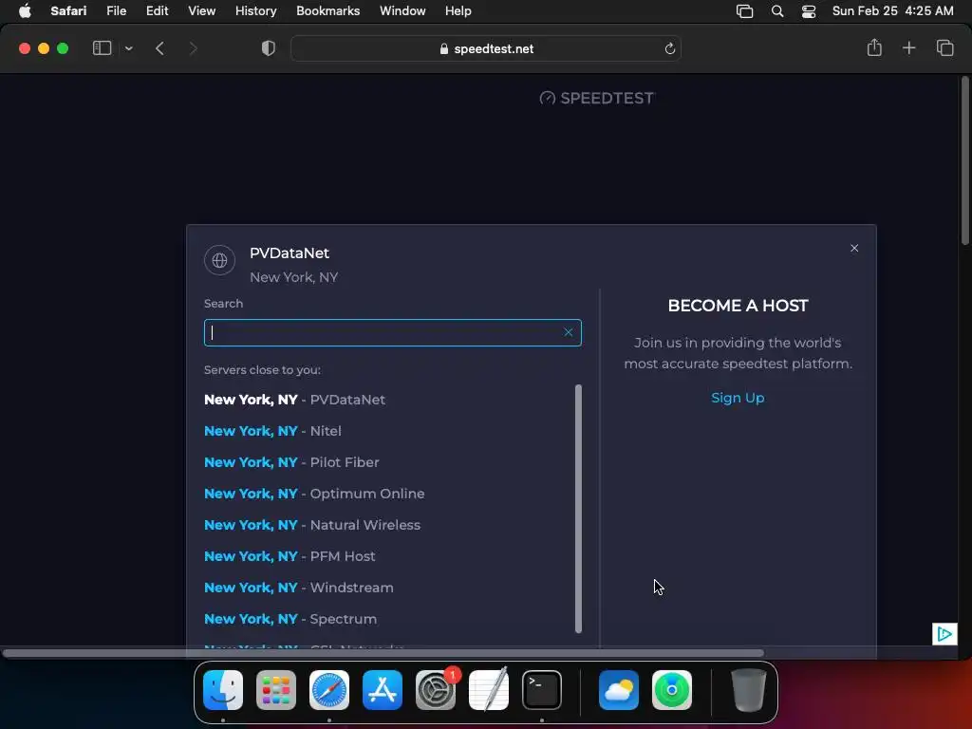This screenshot has width=972, height=729.
Task: Click the Stage Manager menu bar icon
Action: [744, 11]
